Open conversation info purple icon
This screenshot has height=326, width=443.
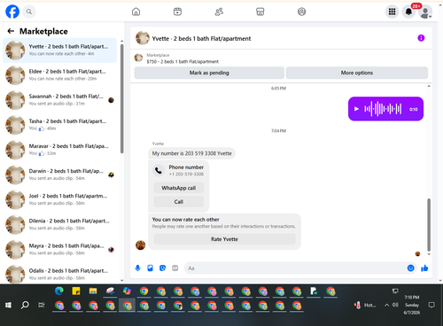(421, 38)
